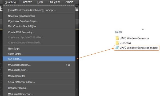The height and width of the screenshot is (96, 160).
Task: Select the uPVC Window Generator_macro script file icon
Action: coord(117,47)
